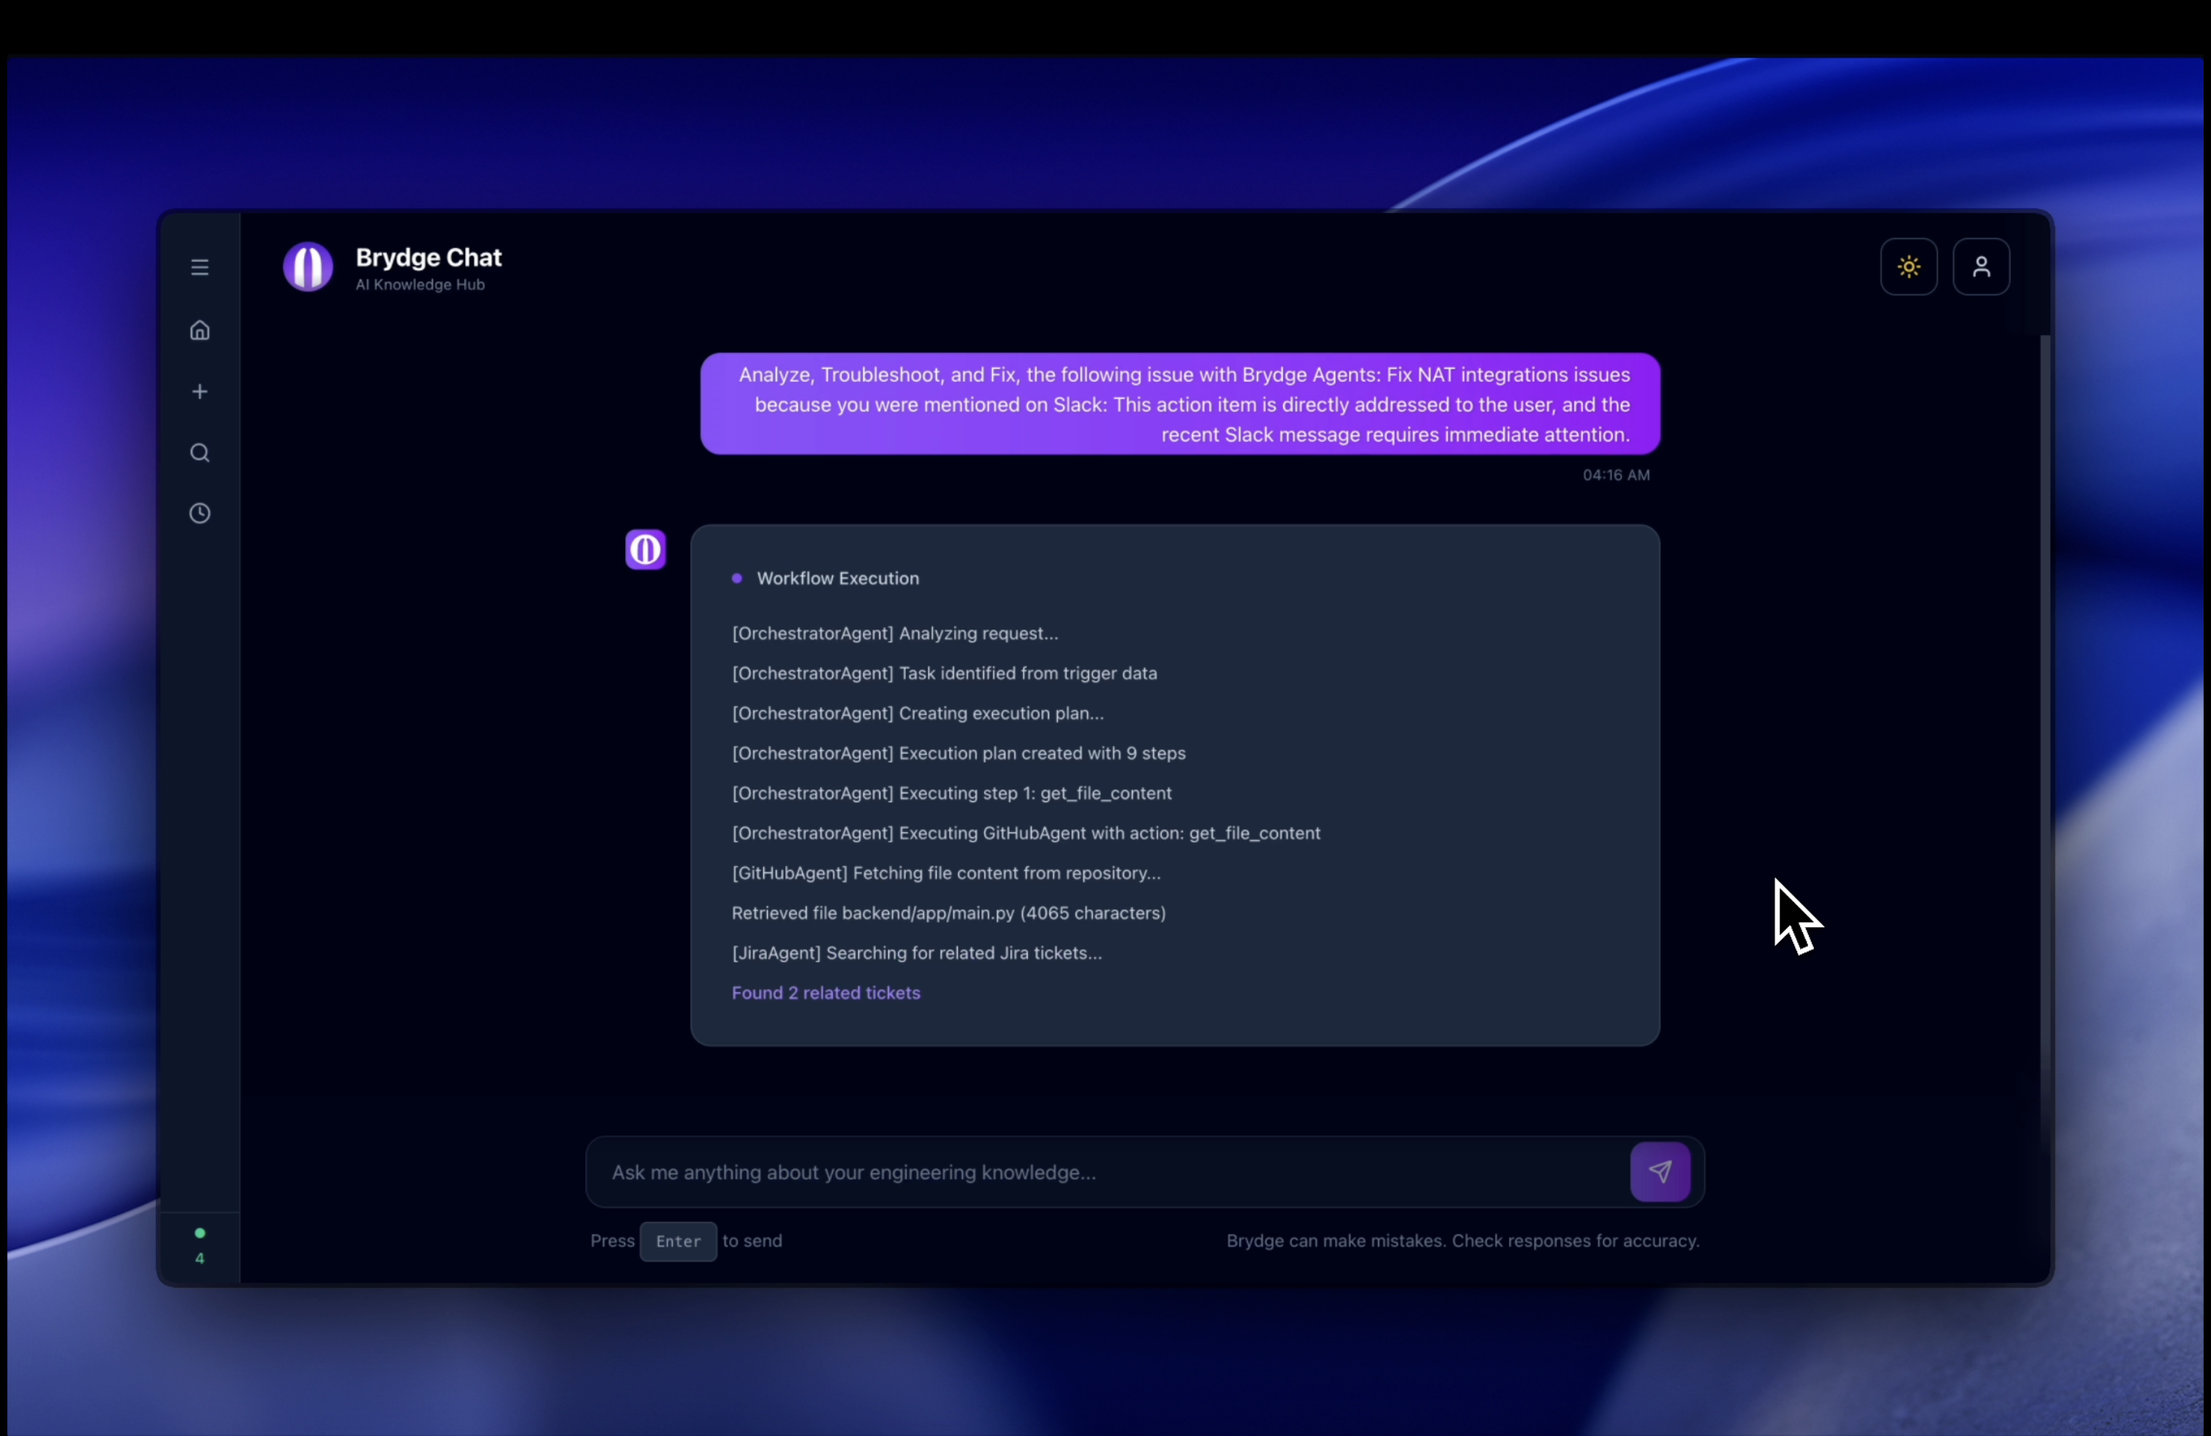2211x1436 pixels.
Task: Open search from the sidebar
Action: point(200,453)
